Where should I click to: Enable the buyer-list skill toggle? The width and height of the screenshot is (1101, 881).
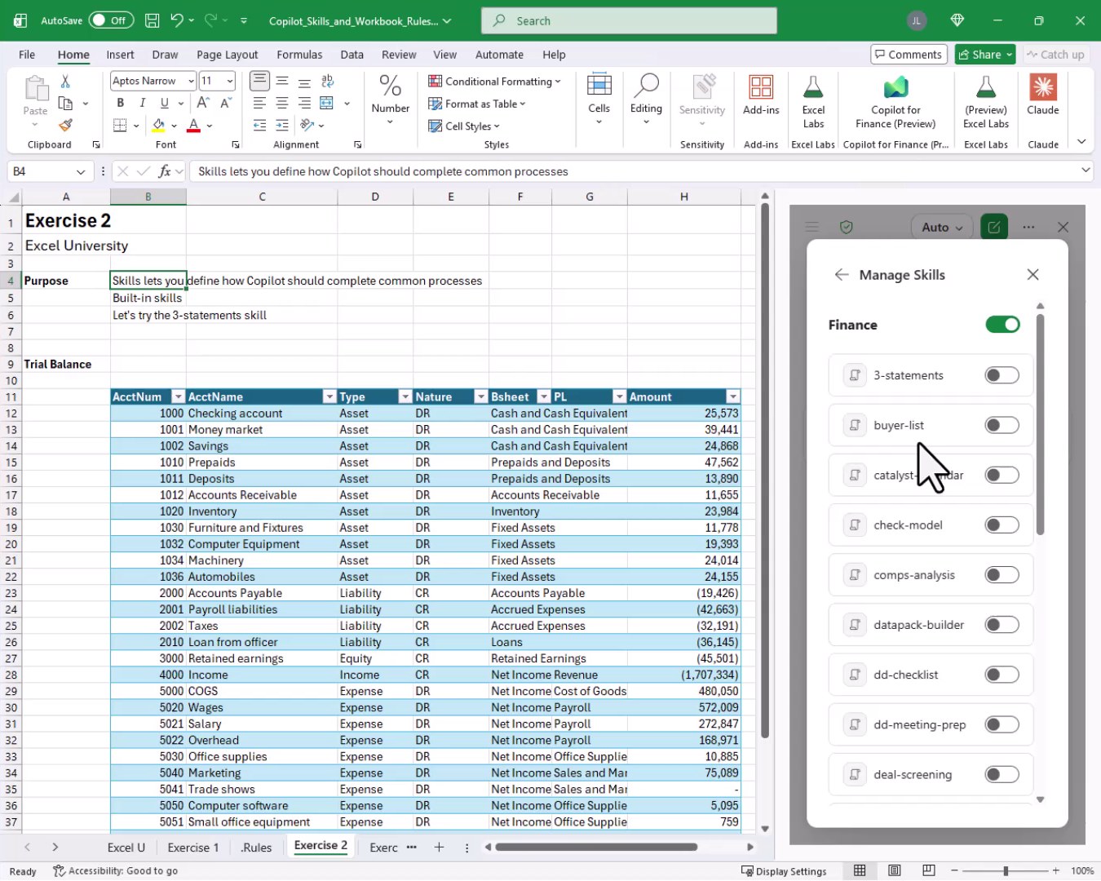click(x=1002, y=425)
